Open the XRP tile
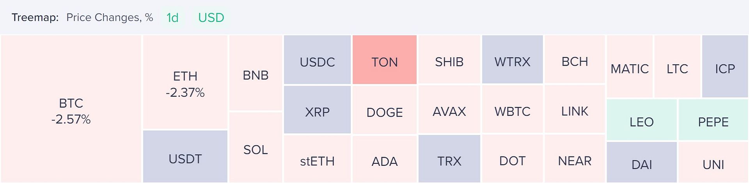Screen dimensions: 749x183 317,110
